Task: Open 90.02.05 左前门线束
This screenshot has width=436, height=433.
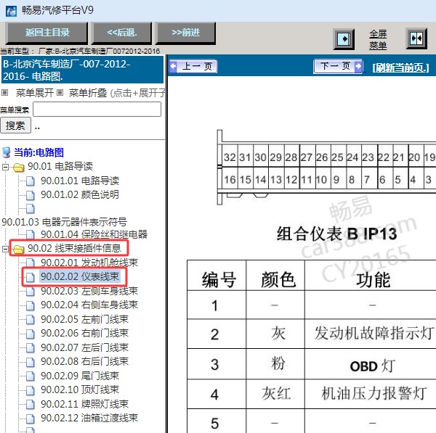Action: tap(84, 319)
